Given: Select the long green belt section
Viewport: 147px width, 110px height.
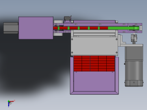Looking at the screenshot, I should [121, 28].
